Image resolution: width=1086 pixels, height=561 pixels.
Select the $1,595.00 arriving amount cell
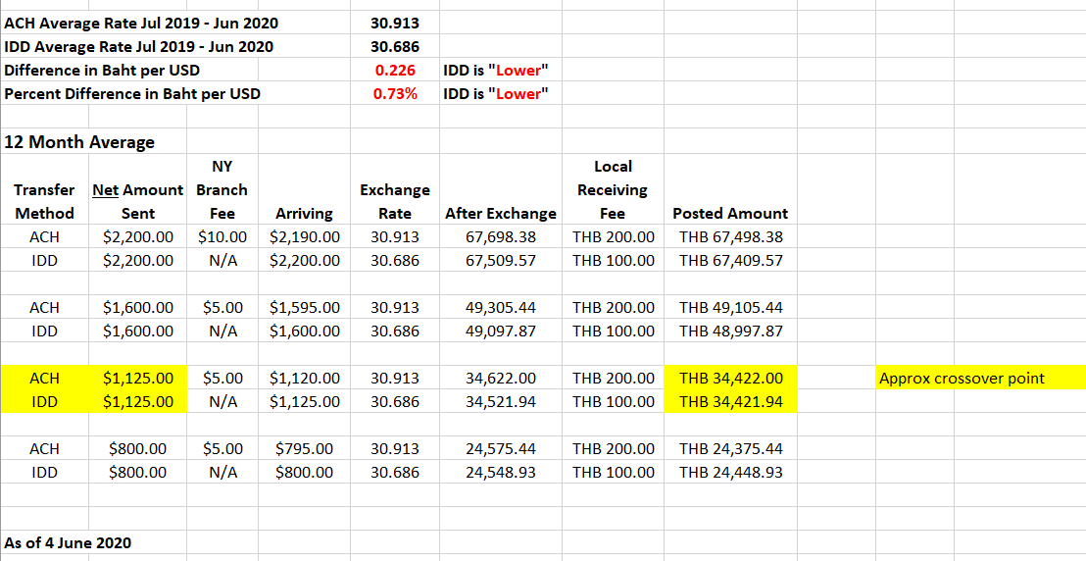(304, 307)
